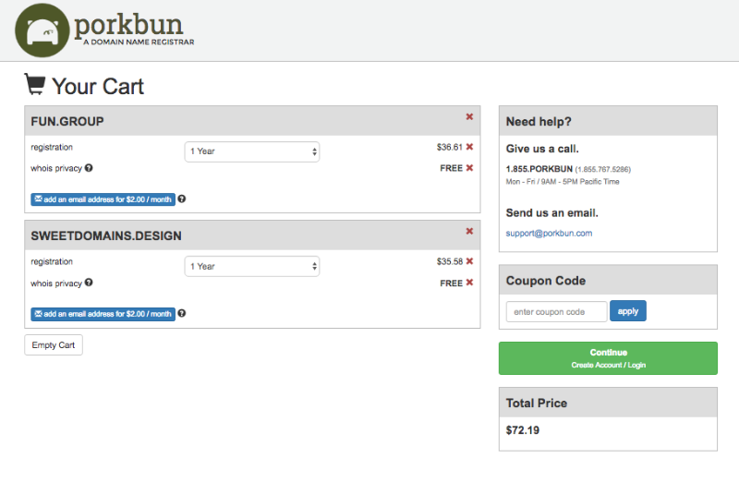739x482 pixels.
Task: Open whois privacy help for FUN.GROUP
Action: pos(89,168)
